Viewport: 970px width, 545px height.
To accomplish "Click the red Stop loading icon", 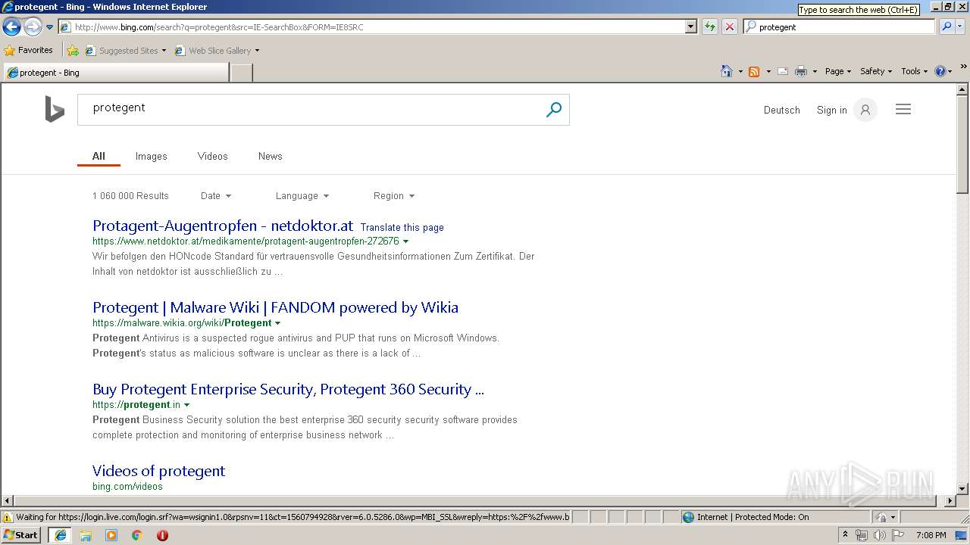I will [x=729, y=26].
